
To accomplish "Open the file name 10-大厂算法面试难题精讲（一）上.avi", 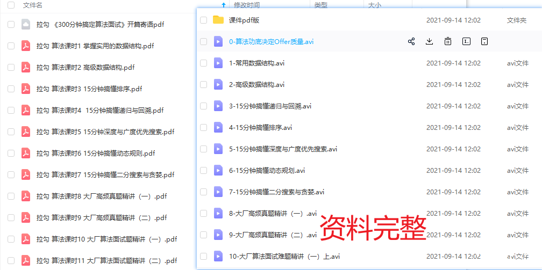I will [x=284, y=256].
